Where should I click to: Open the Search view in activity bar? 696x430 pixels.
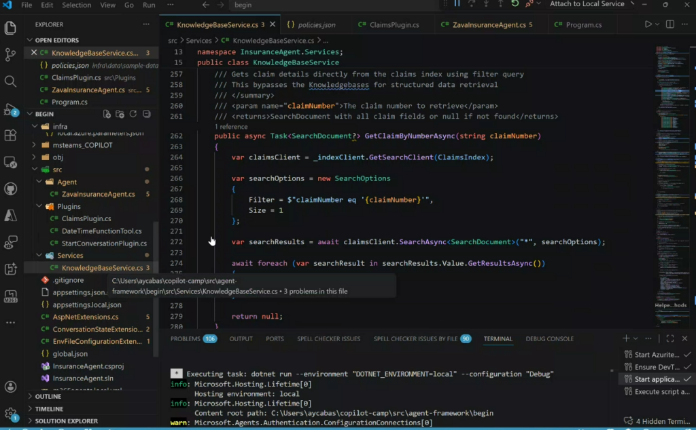pyautogui.click(x=10, y=81)
